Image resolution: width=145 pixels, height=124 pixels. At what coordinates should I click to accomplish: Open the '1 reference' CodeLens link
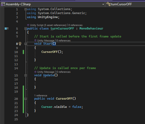click(x=41, y=96)
